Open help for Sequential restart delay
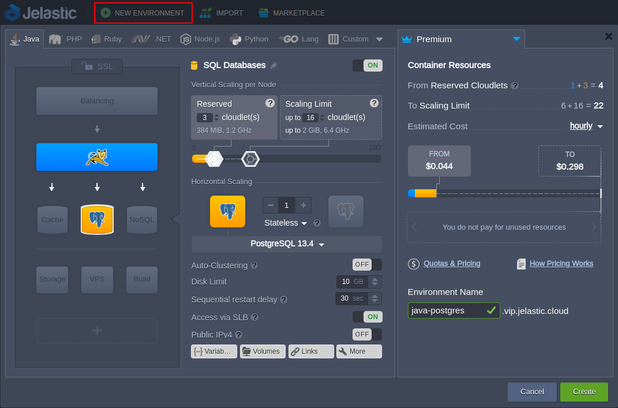Screen dimensions: 618x408 coord(283,300)
